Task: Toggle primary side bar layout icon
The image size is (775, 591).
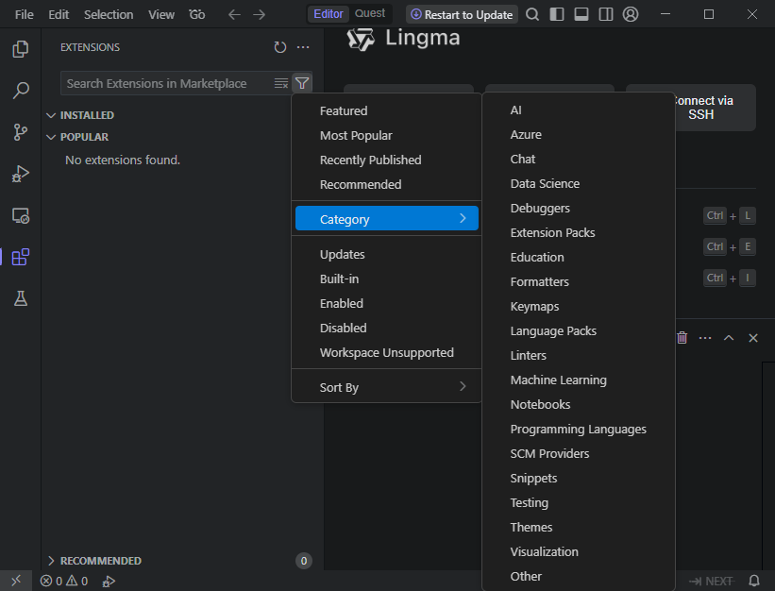Action: click(557, 14)
